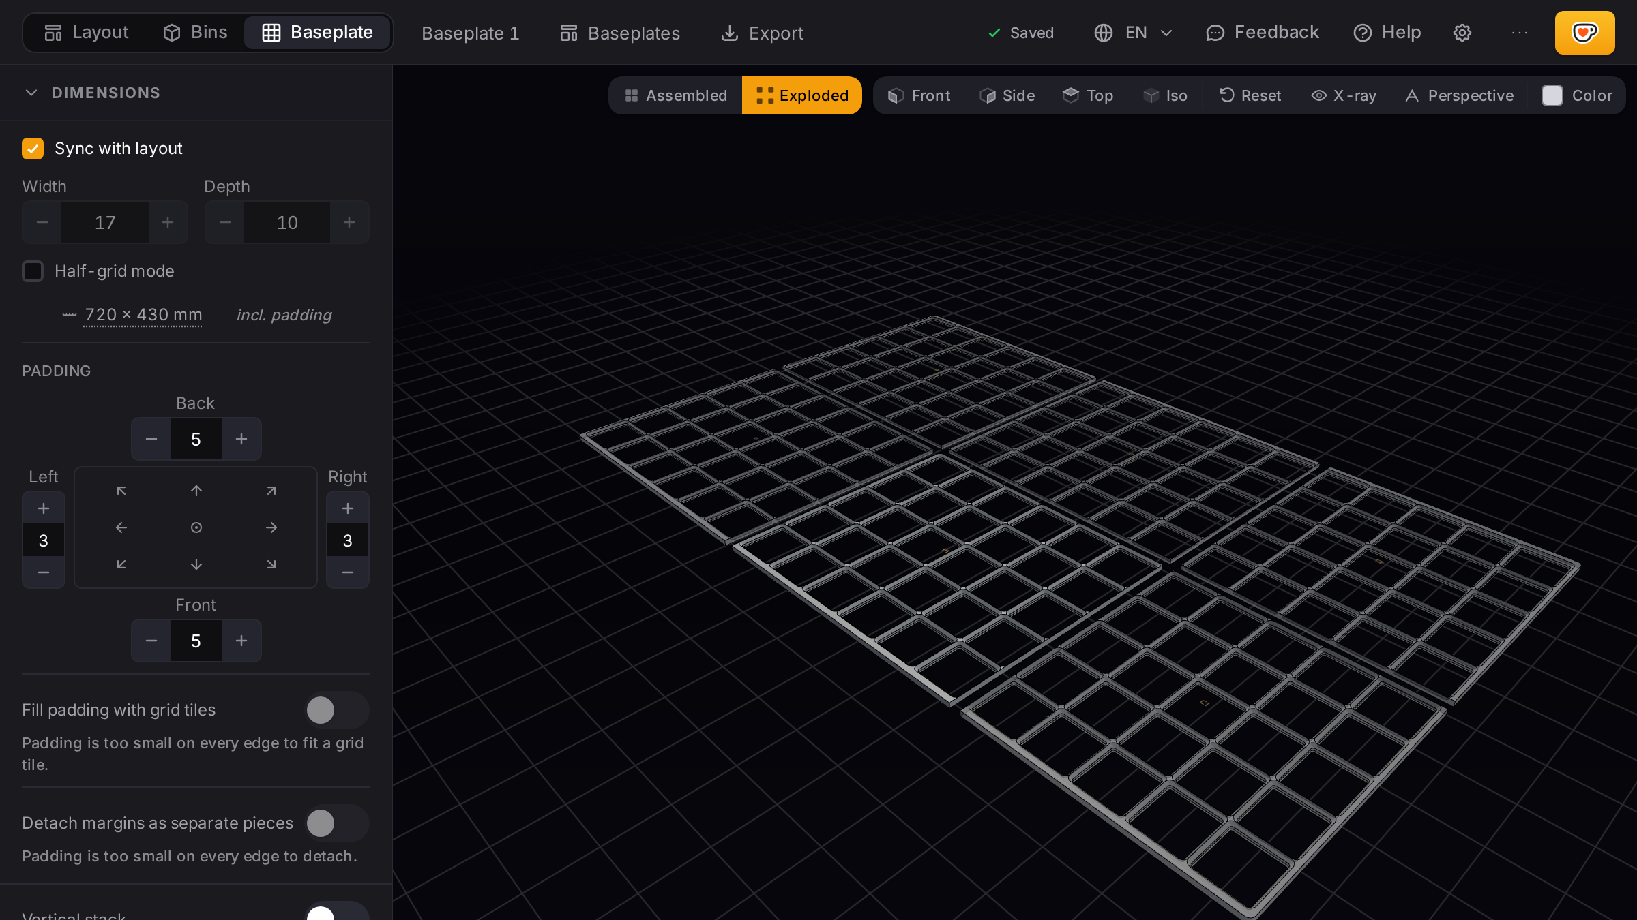Toggle Detach margins as separate pieces
The image size is (1637, 920).
pyautogui.click(x=336, y=823)
